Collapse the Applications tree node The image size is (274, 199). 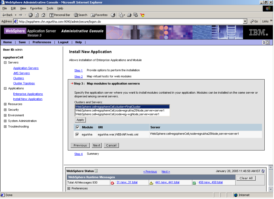tap(5, 88)
